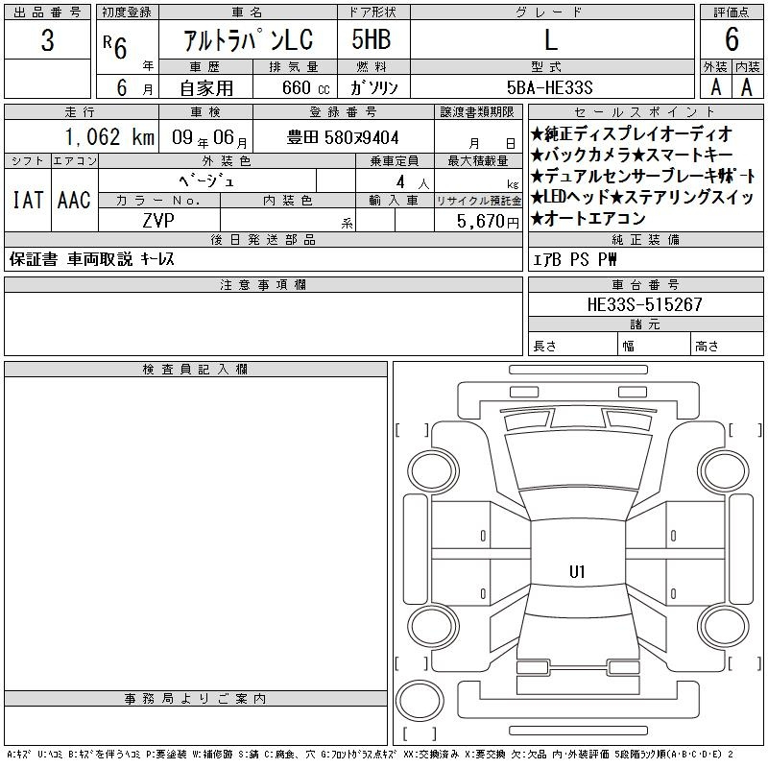
Task: Click the office guidance header 事務局よりご案内
Action: pyautogui.click(x=196, y=699)
